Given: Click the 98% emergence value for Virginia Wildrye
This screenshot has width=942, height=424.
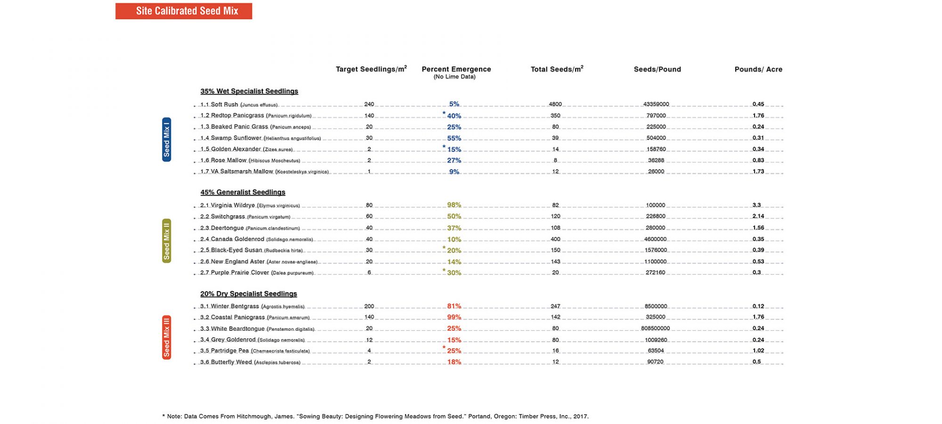Looking at the screenshot, I should (454, 205).
